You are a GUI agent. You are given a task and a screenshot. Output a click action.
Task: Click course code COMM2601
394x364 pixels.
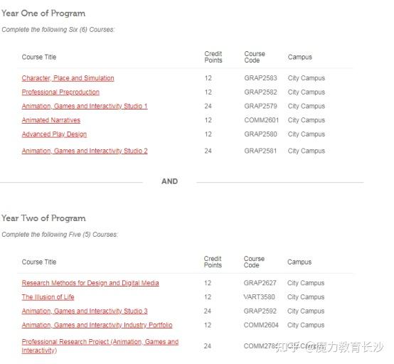click(262, 120)
